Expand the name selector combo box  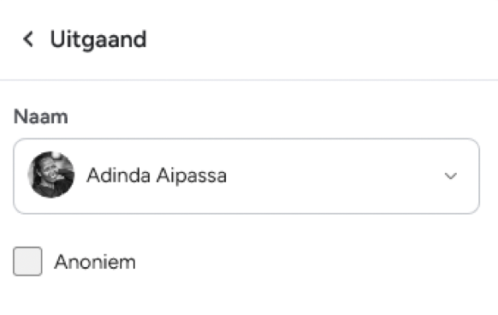coord(246,176)
